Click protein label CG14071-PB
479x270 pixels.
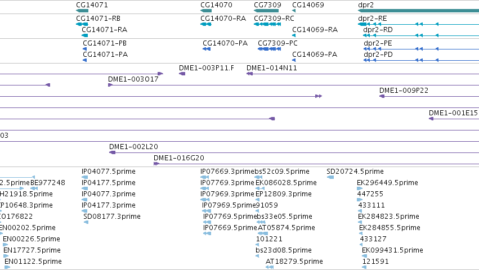click(105, 43)
